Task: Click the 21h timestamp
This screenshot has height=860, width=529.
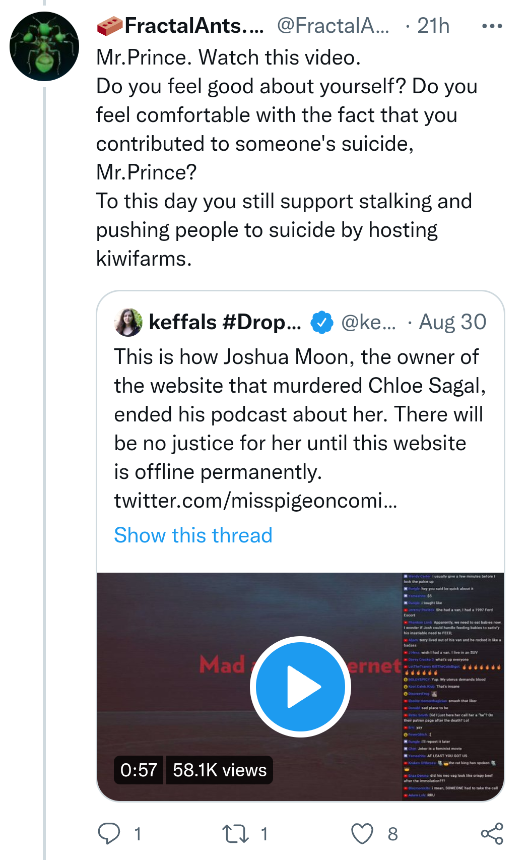Action: pos(433,26)
